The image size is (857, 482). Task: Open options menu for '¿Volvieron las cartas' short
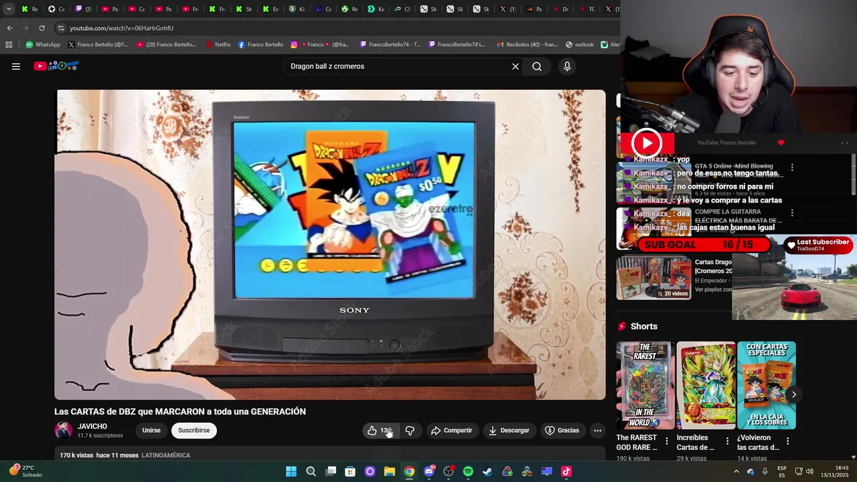point(787,441)
